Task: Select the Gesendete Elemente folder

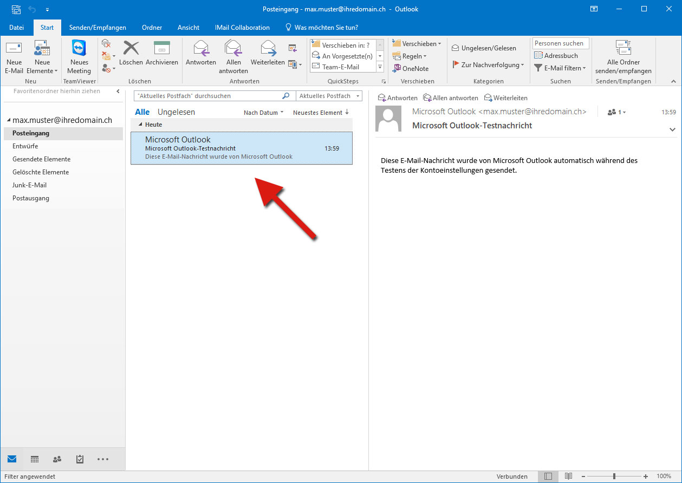Action: 42,159
